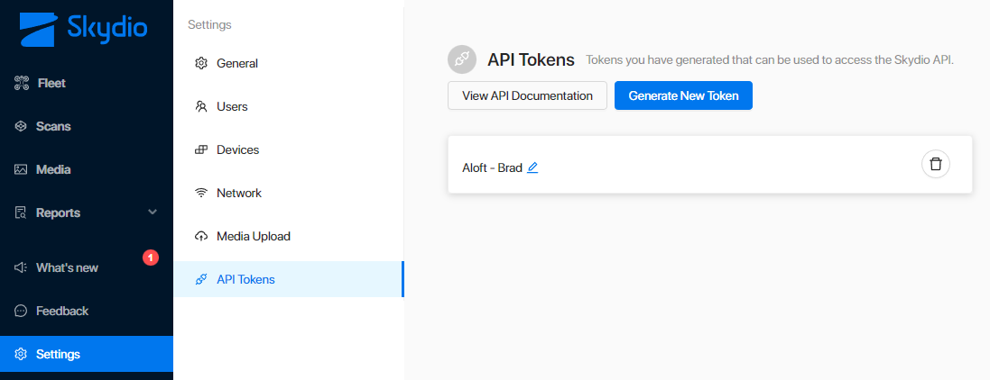990x380 pixels.
Task: Open What's new announcements
Action: click(x=67, y=267)
